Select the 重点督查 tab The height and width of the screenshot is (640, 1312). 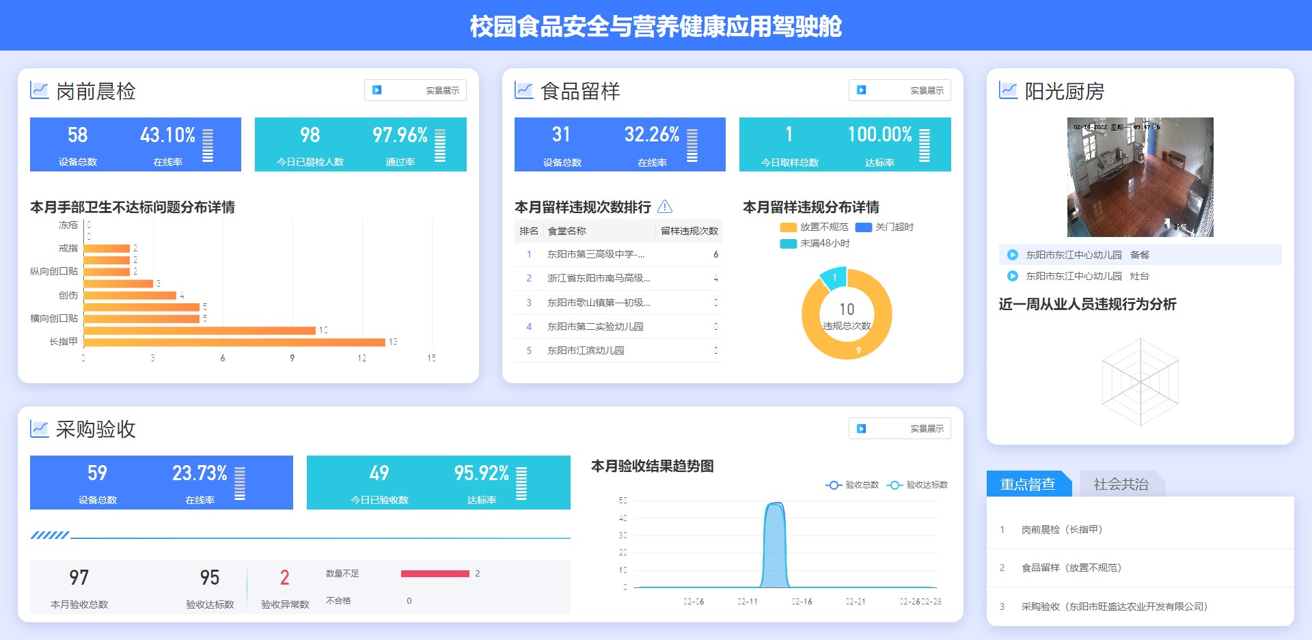click(1028, 484)
